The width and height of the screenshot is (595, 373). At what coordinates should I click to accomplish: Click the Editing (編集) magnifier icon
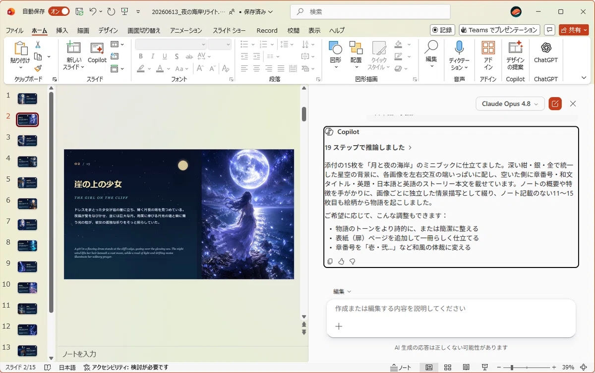pos(431,47)
